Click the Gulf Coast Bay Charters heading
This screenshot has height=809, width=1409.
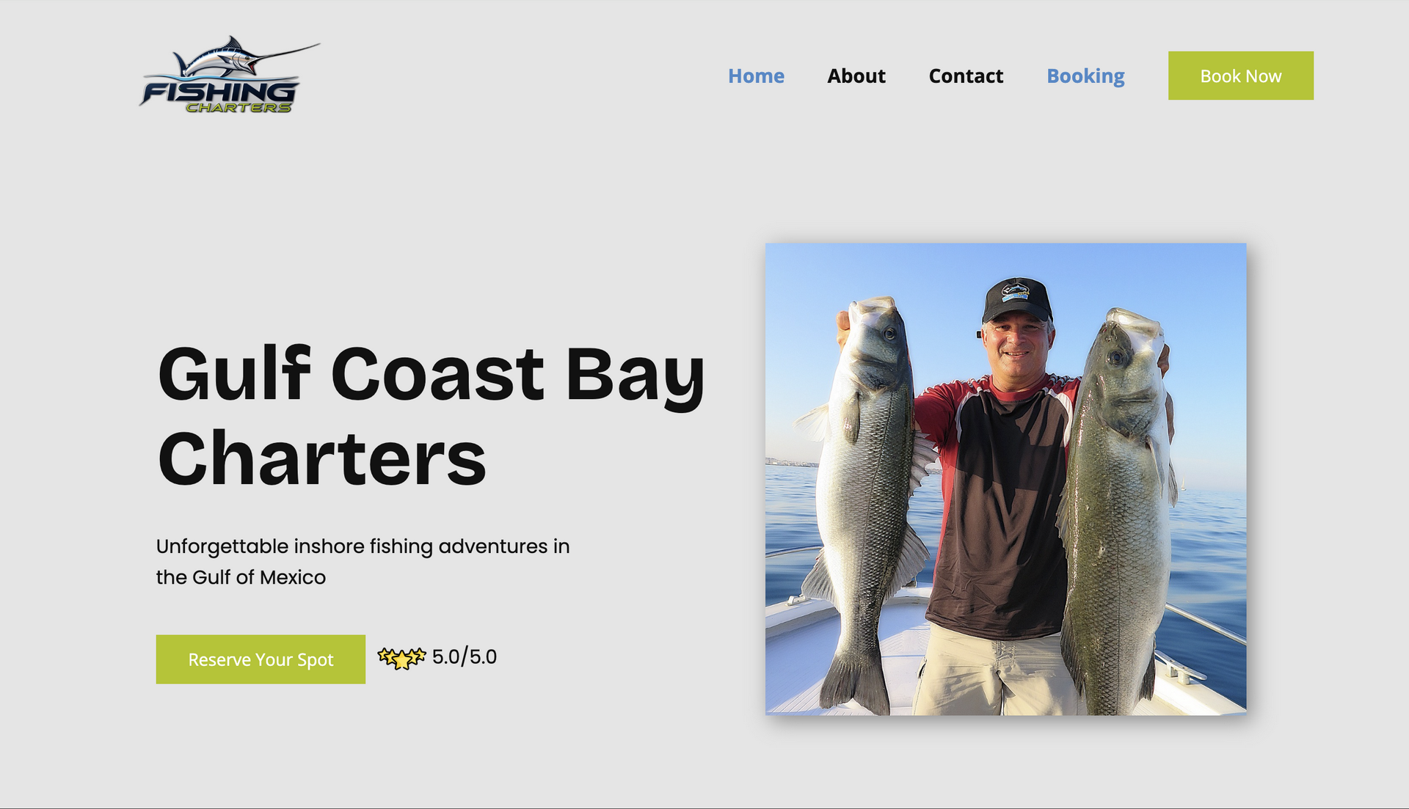431,416
